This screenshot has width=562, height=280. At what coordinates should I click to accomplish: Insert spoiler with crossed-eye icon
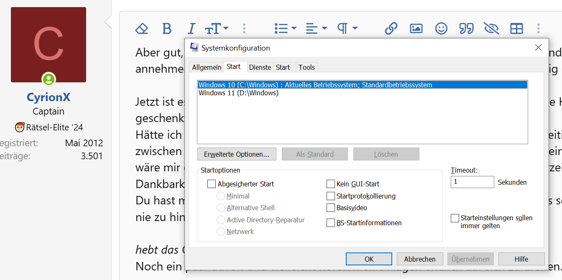point(491,28)
